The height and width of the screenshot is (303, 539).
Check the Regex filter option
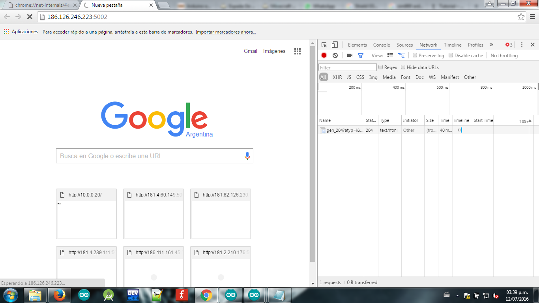click(380, 67)
